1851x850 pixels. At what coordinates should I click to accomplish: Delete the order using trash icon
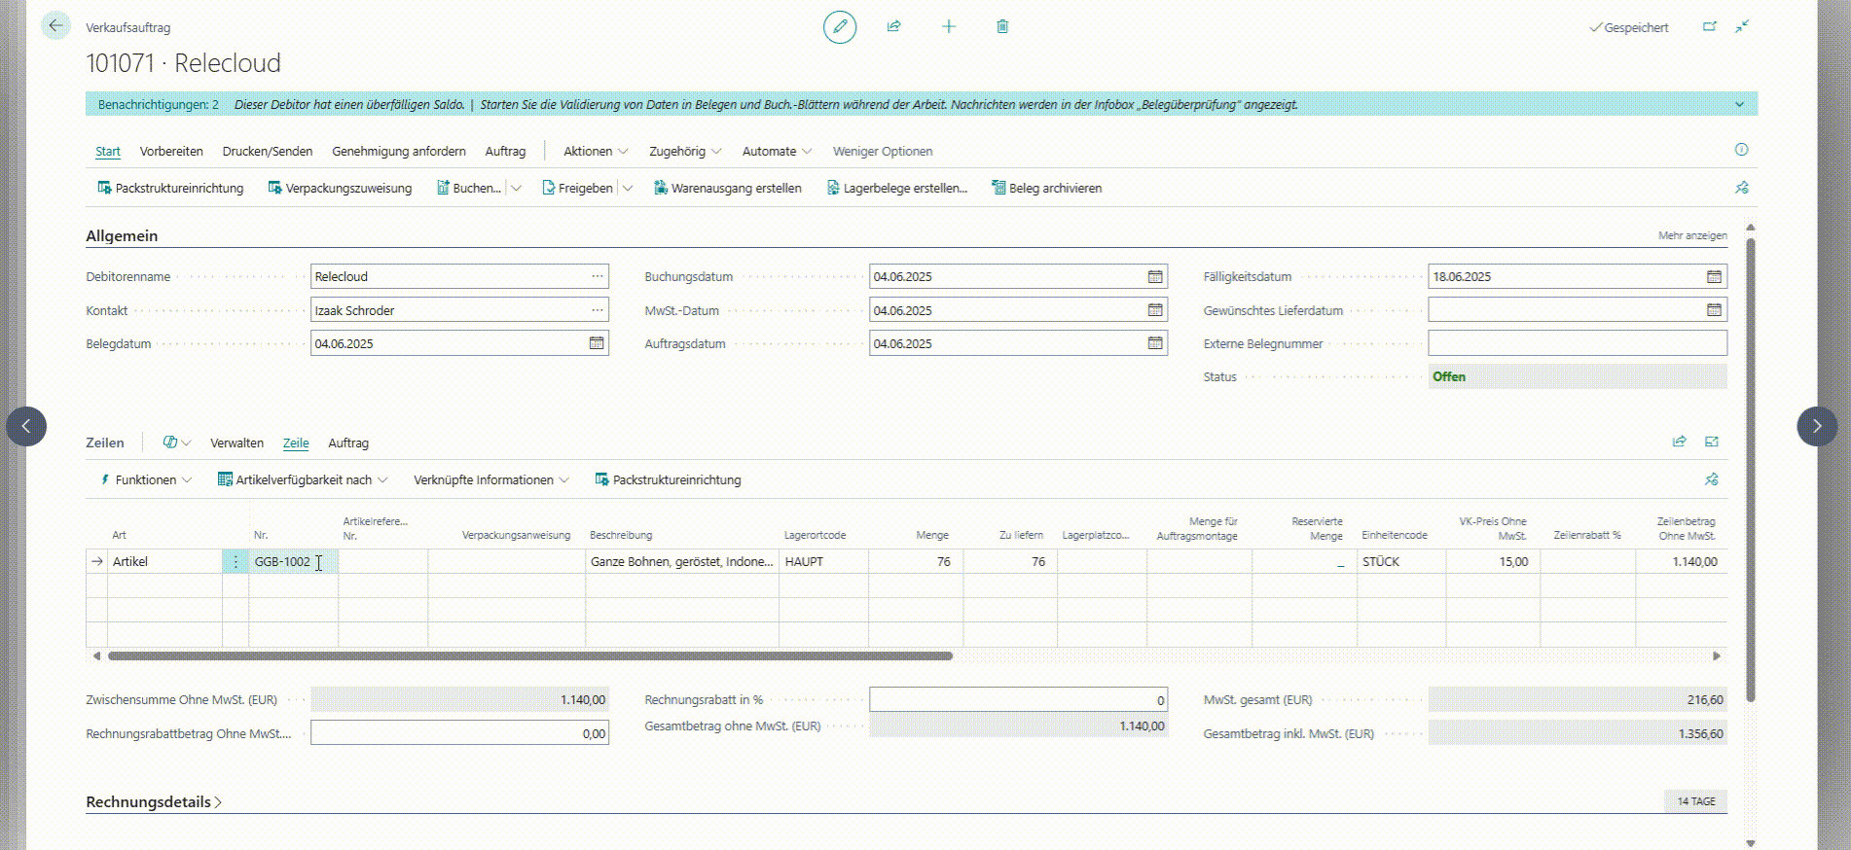click(1002, 26)
